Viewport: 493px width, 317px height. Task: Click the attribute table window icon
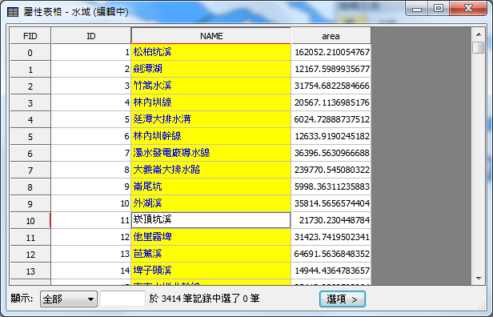tap(13, 12)
